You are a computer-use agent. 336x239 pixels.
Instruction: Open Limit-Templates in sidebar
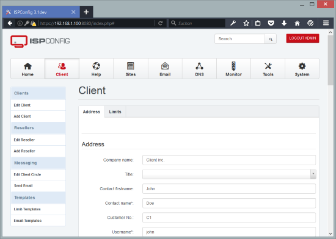tap(38, 209)
